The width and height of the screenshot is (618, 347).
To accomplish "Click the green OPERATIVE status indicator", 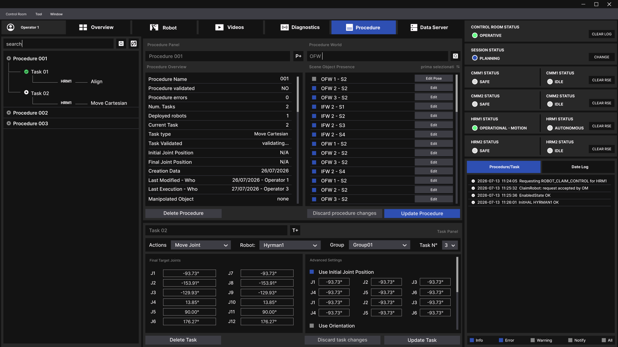I will (475, 35).
